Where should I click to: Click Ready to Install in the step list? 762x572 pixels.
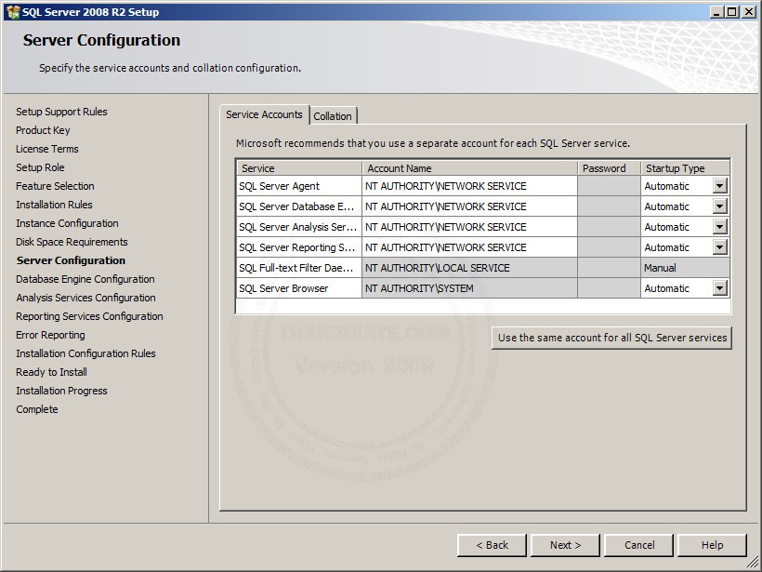[x=51, y=372]
